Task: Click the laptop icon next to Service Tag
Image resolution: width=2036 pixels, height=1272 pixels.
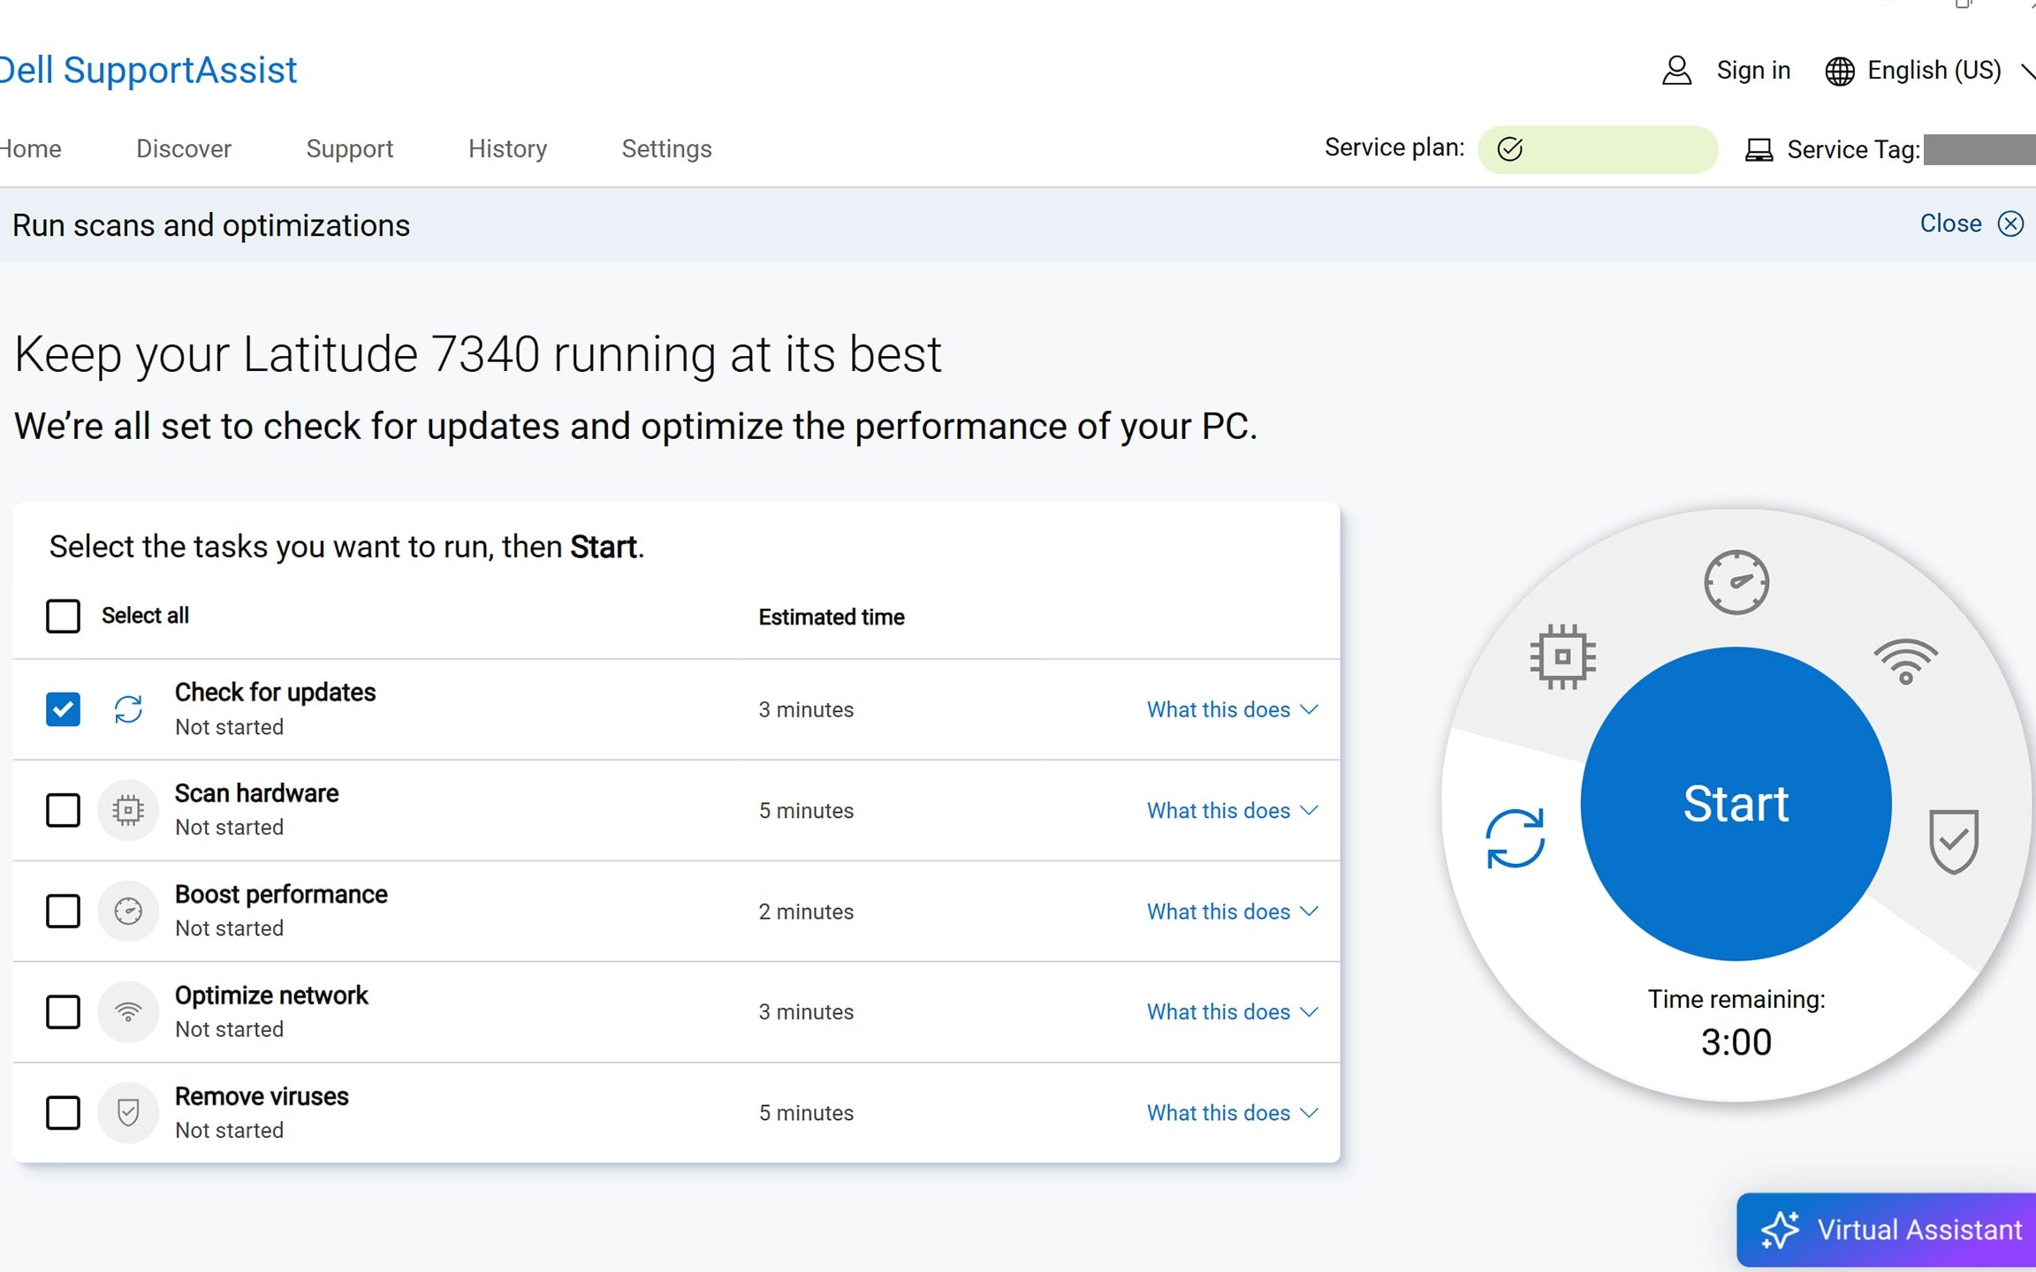Action: [1759, 150]
